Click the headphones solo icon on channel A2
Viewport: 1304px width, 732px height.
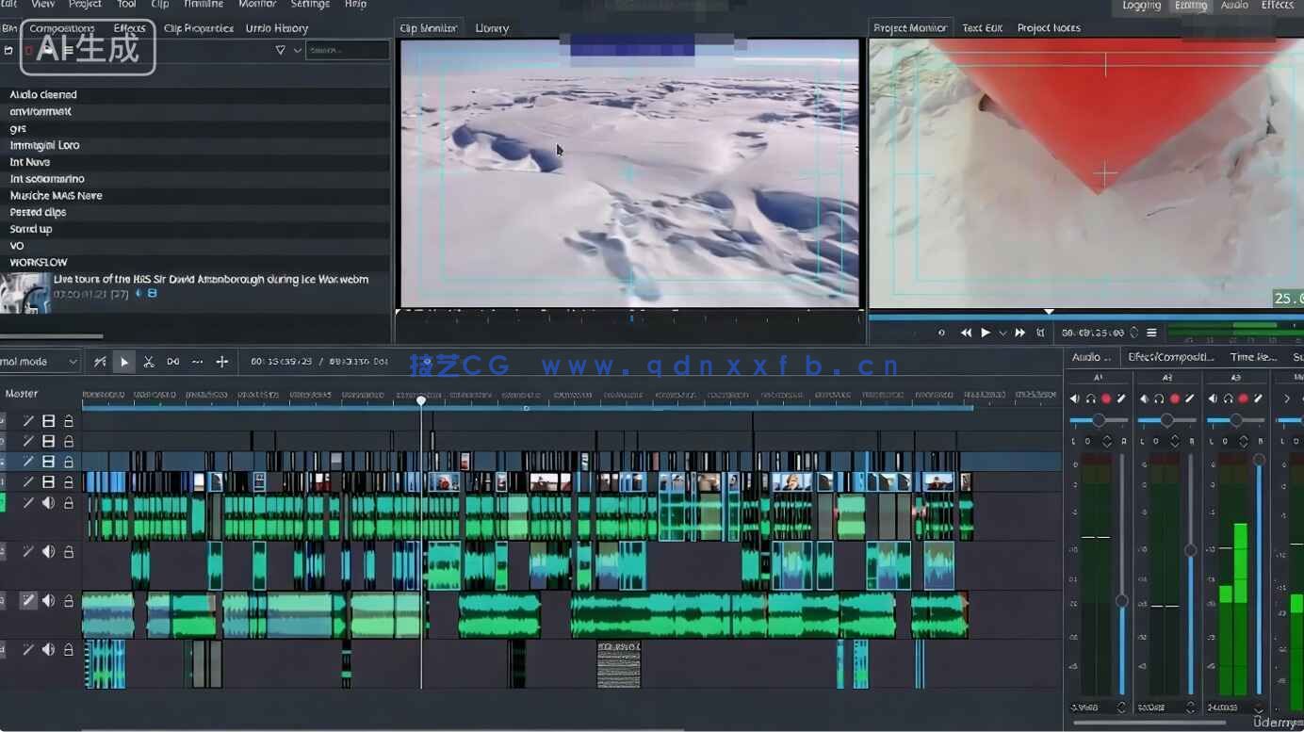click(x=1159, y=399)
